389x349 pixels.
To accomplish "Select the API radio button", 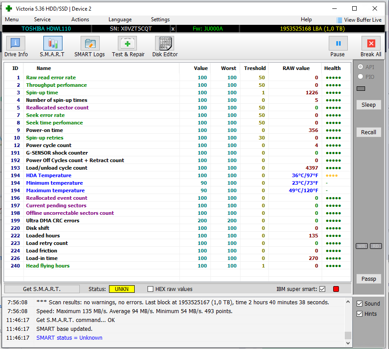I will (x=361, y=67).
